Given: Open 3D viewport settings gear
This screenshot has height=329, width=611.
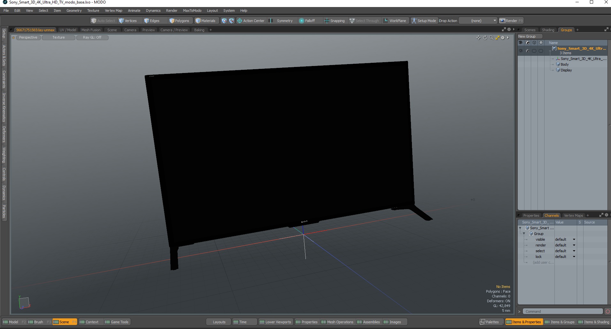Looking at the screenshot, I should tap(503, 38).
